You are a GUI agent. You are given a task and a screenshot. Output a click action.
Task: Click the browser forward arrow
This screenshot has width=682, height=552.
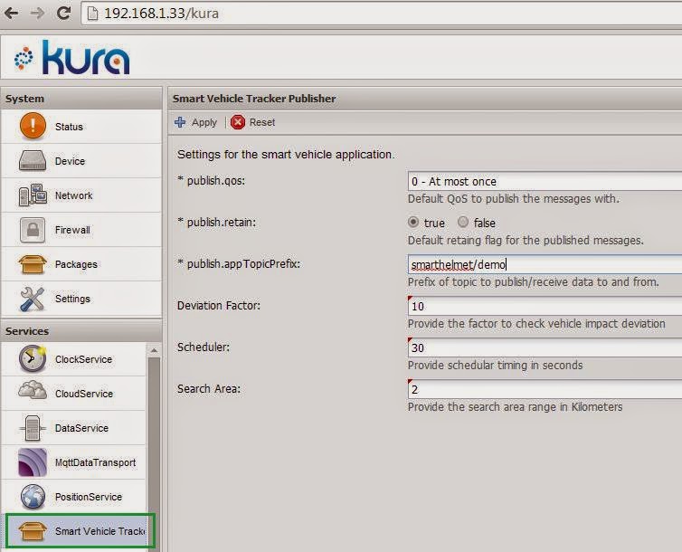38,13
